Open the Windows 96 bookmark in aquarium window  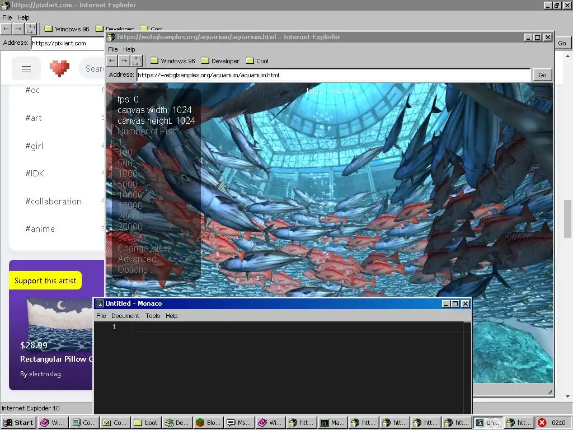(172, 61)
